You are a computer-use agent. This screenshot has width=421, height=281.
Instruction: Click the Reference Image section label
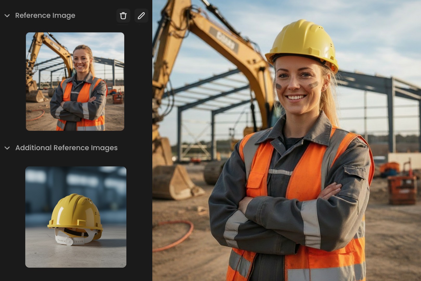45,16
